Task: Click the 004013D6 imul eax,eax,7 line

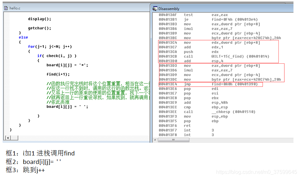Action: point(196,70)
